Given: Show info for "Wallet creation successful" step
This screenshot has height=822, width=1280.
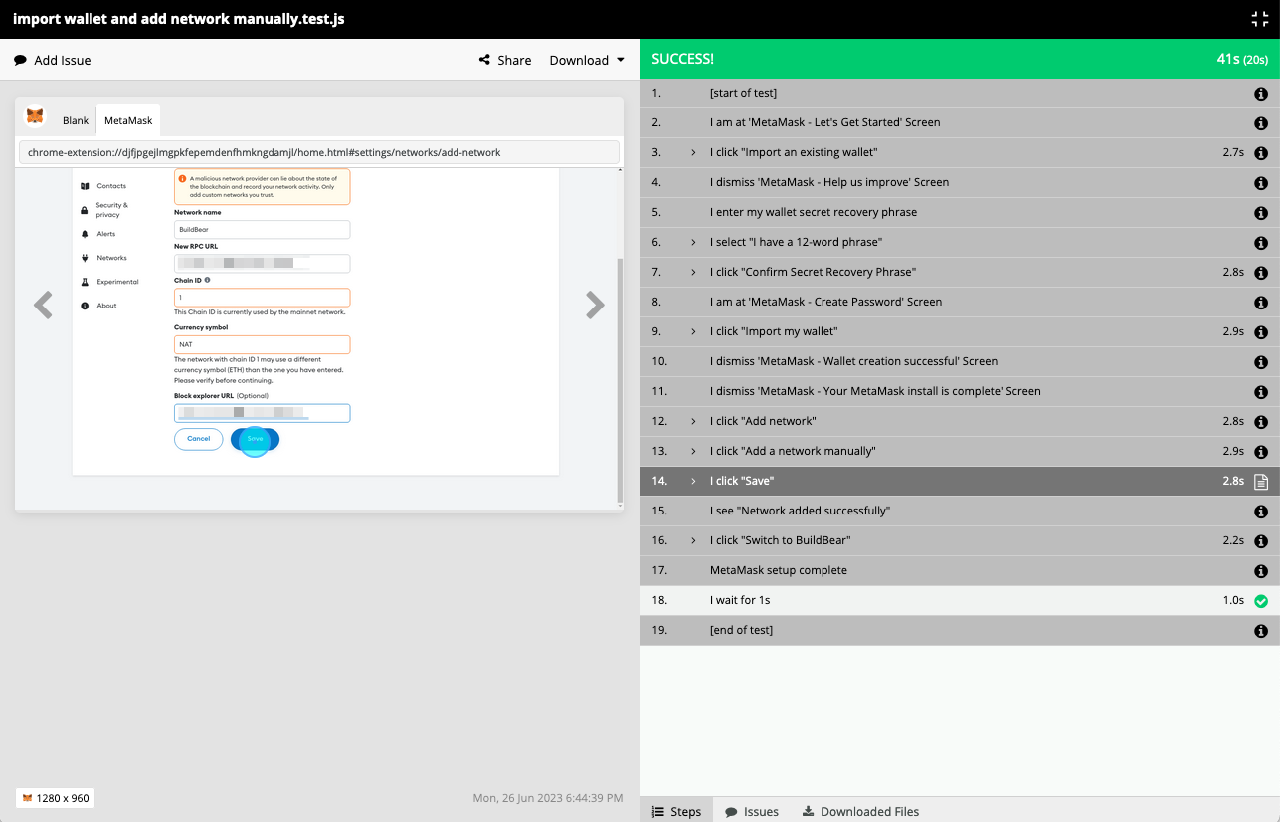Looking at the screenshot, I should click(x=1260, y=362).
